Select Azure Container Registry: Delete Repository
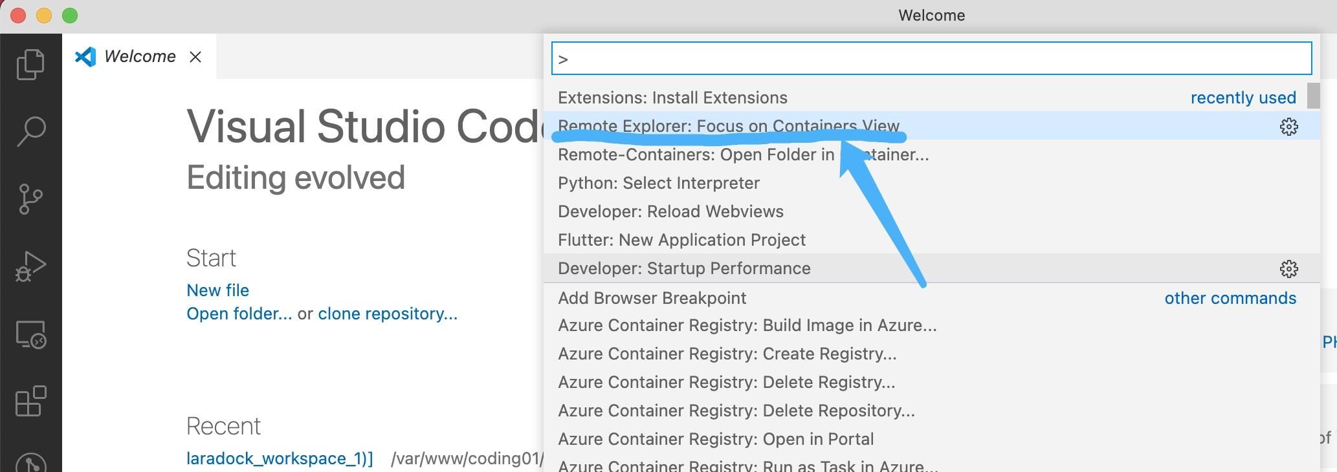This screenshot has width=1337, height=472. tap(931, 411)
